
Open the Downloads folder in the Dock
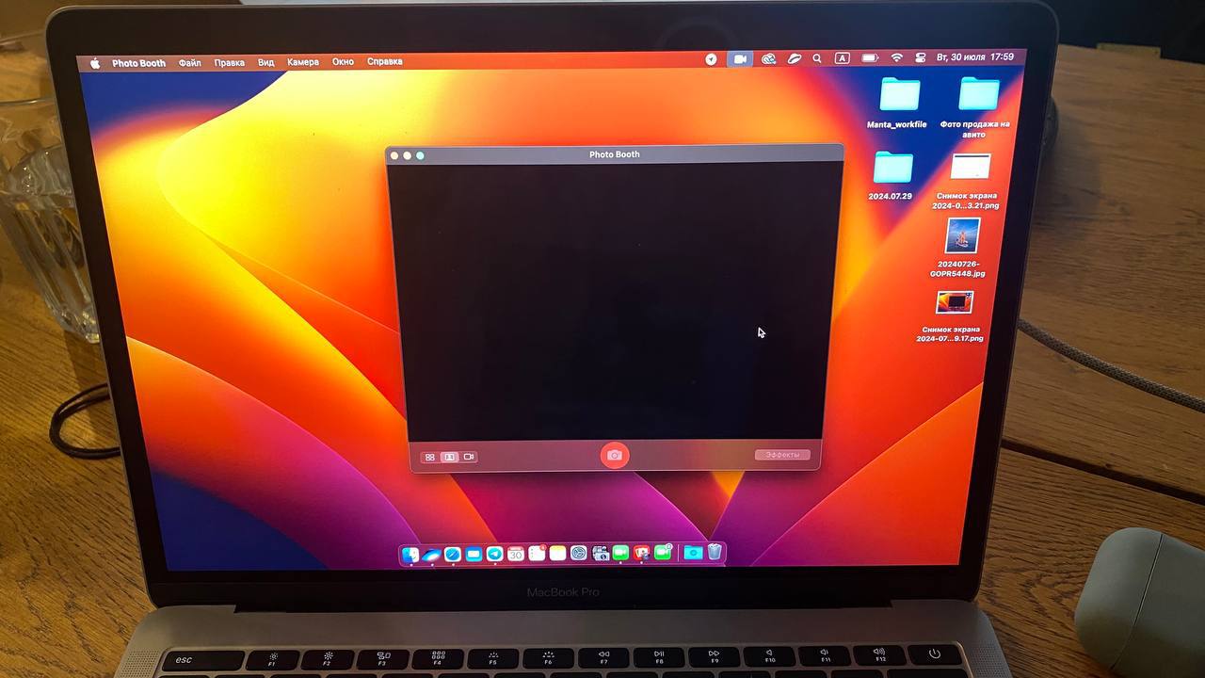tap(693, 554)
